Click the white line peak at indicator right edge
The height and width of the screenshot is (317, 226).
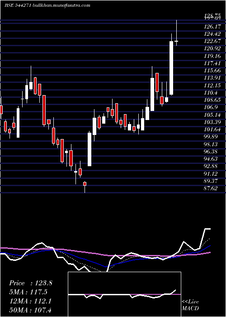pos(208,229)
